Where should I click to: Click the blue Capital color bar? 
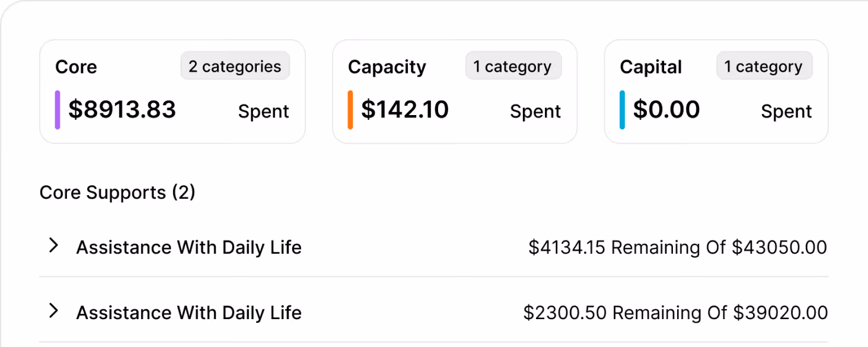622,110
